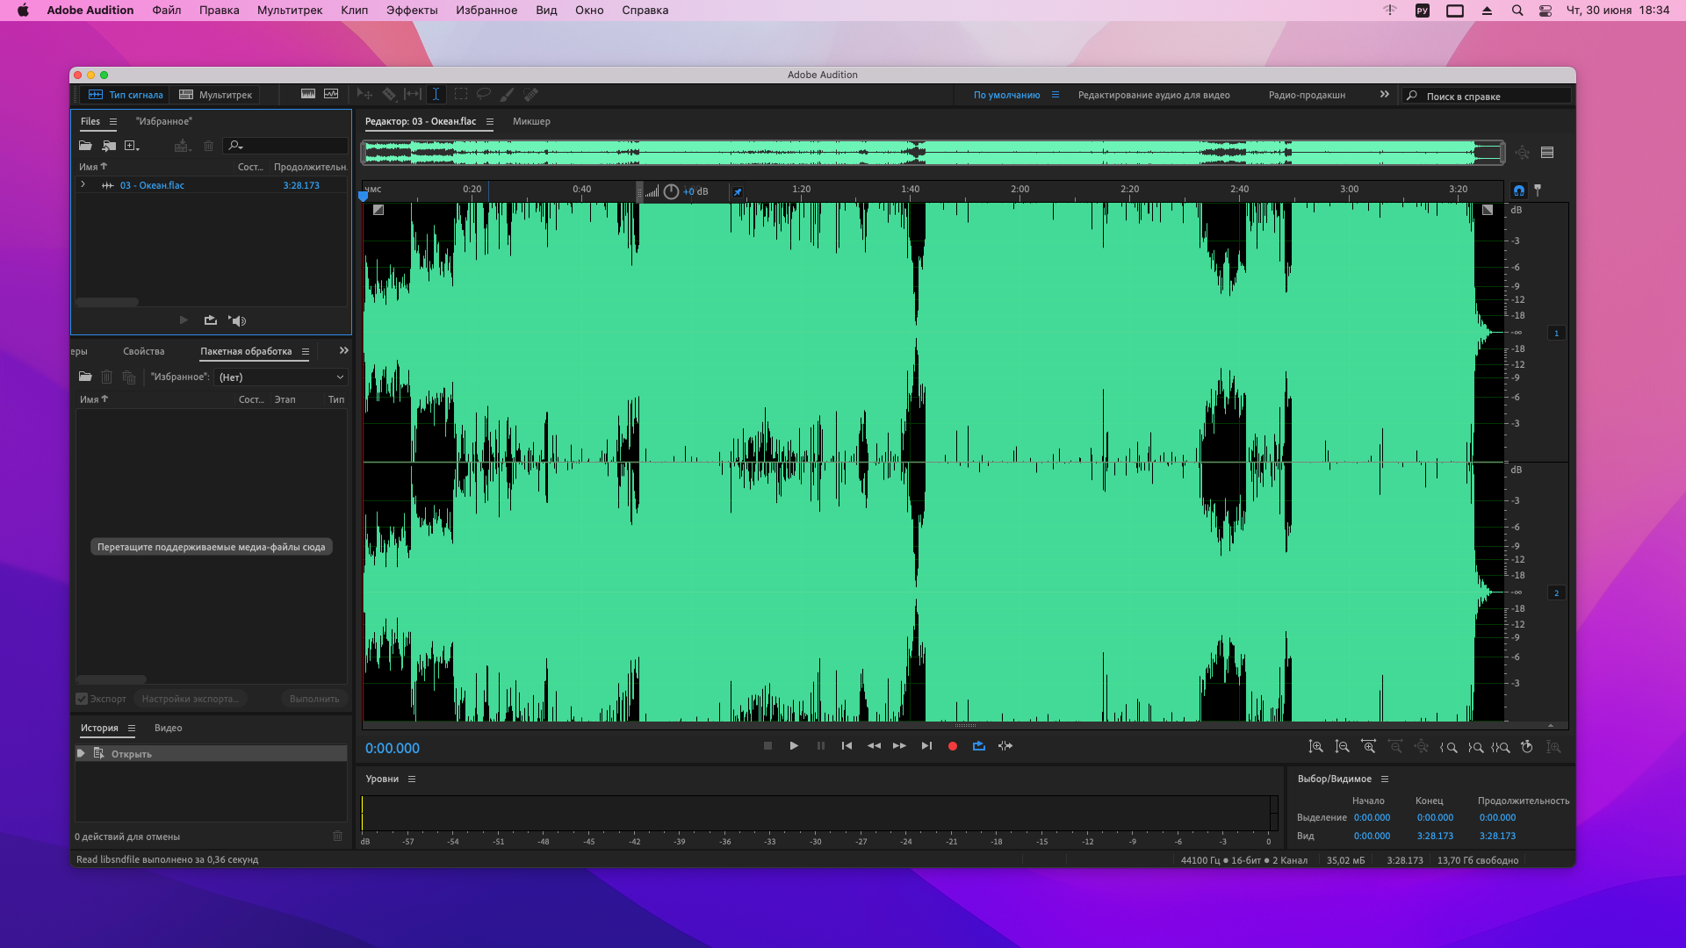Click Import File icon in Files panel
Viewport: 1686px width, 948px height.
[x=109, y=146]
